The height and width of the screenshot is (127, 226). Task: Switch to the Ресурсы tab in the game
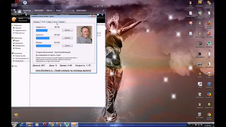tap(37, 22)
